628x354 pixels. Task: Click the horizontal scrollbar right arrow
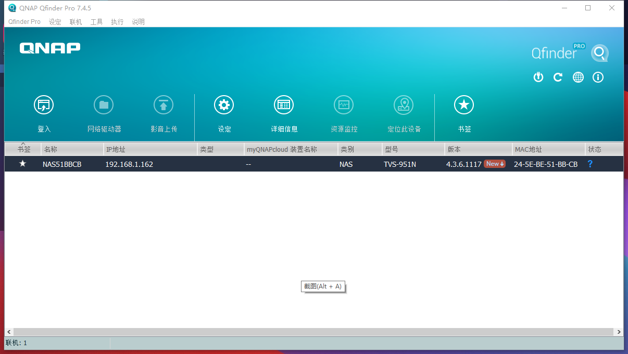coord(619,332)
